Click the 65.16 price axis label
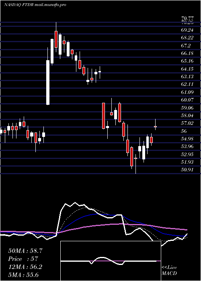This screenshot has height=281, width=201. 187,61
